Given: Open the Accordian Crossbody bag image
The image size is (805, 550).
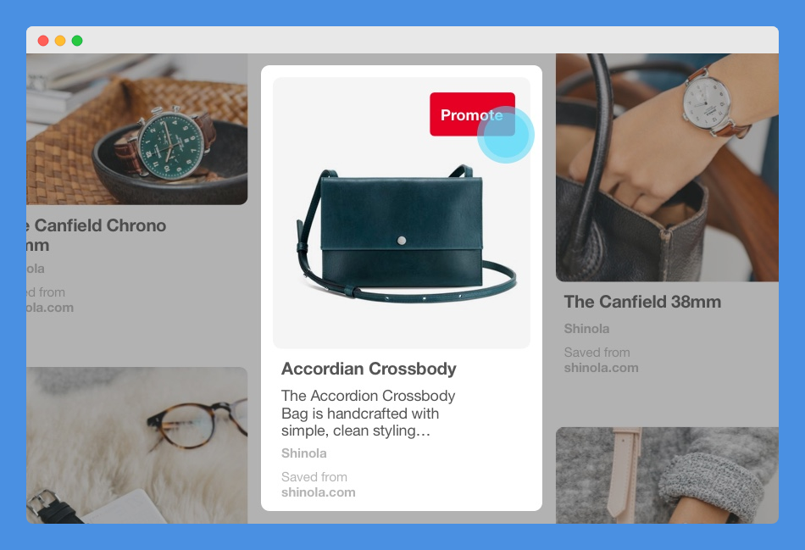Looking at the screenshot, I should (402, 213).
